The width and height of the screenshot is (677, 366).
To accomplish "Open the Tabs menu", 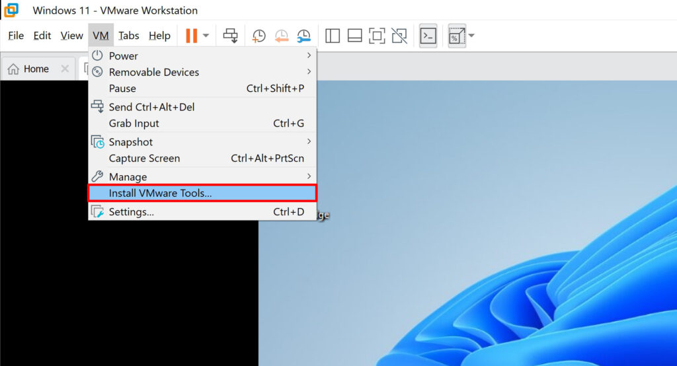I will pos(129,36).
